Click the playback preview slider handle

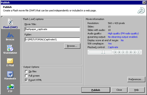pyautogui.click(x=103, y=52)
